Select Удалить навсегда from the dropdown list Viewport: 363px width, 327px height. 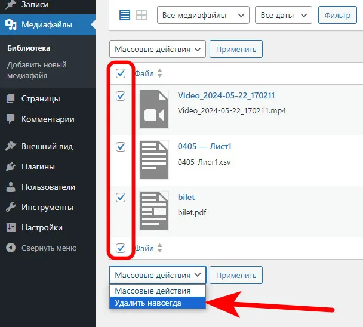click(158, 303)
